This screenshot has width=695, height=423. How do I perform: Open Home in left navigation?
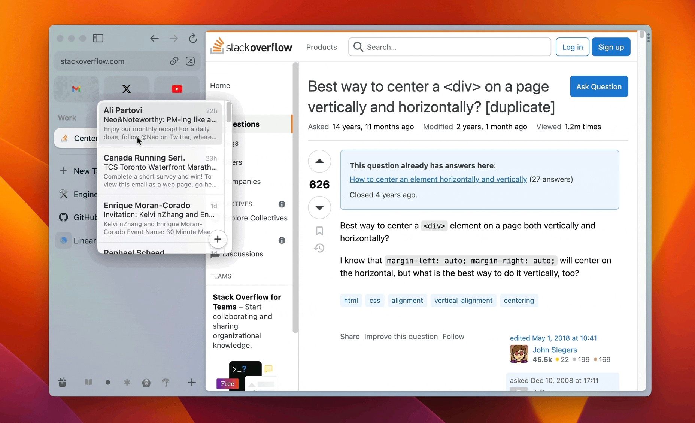coord(220,85)
